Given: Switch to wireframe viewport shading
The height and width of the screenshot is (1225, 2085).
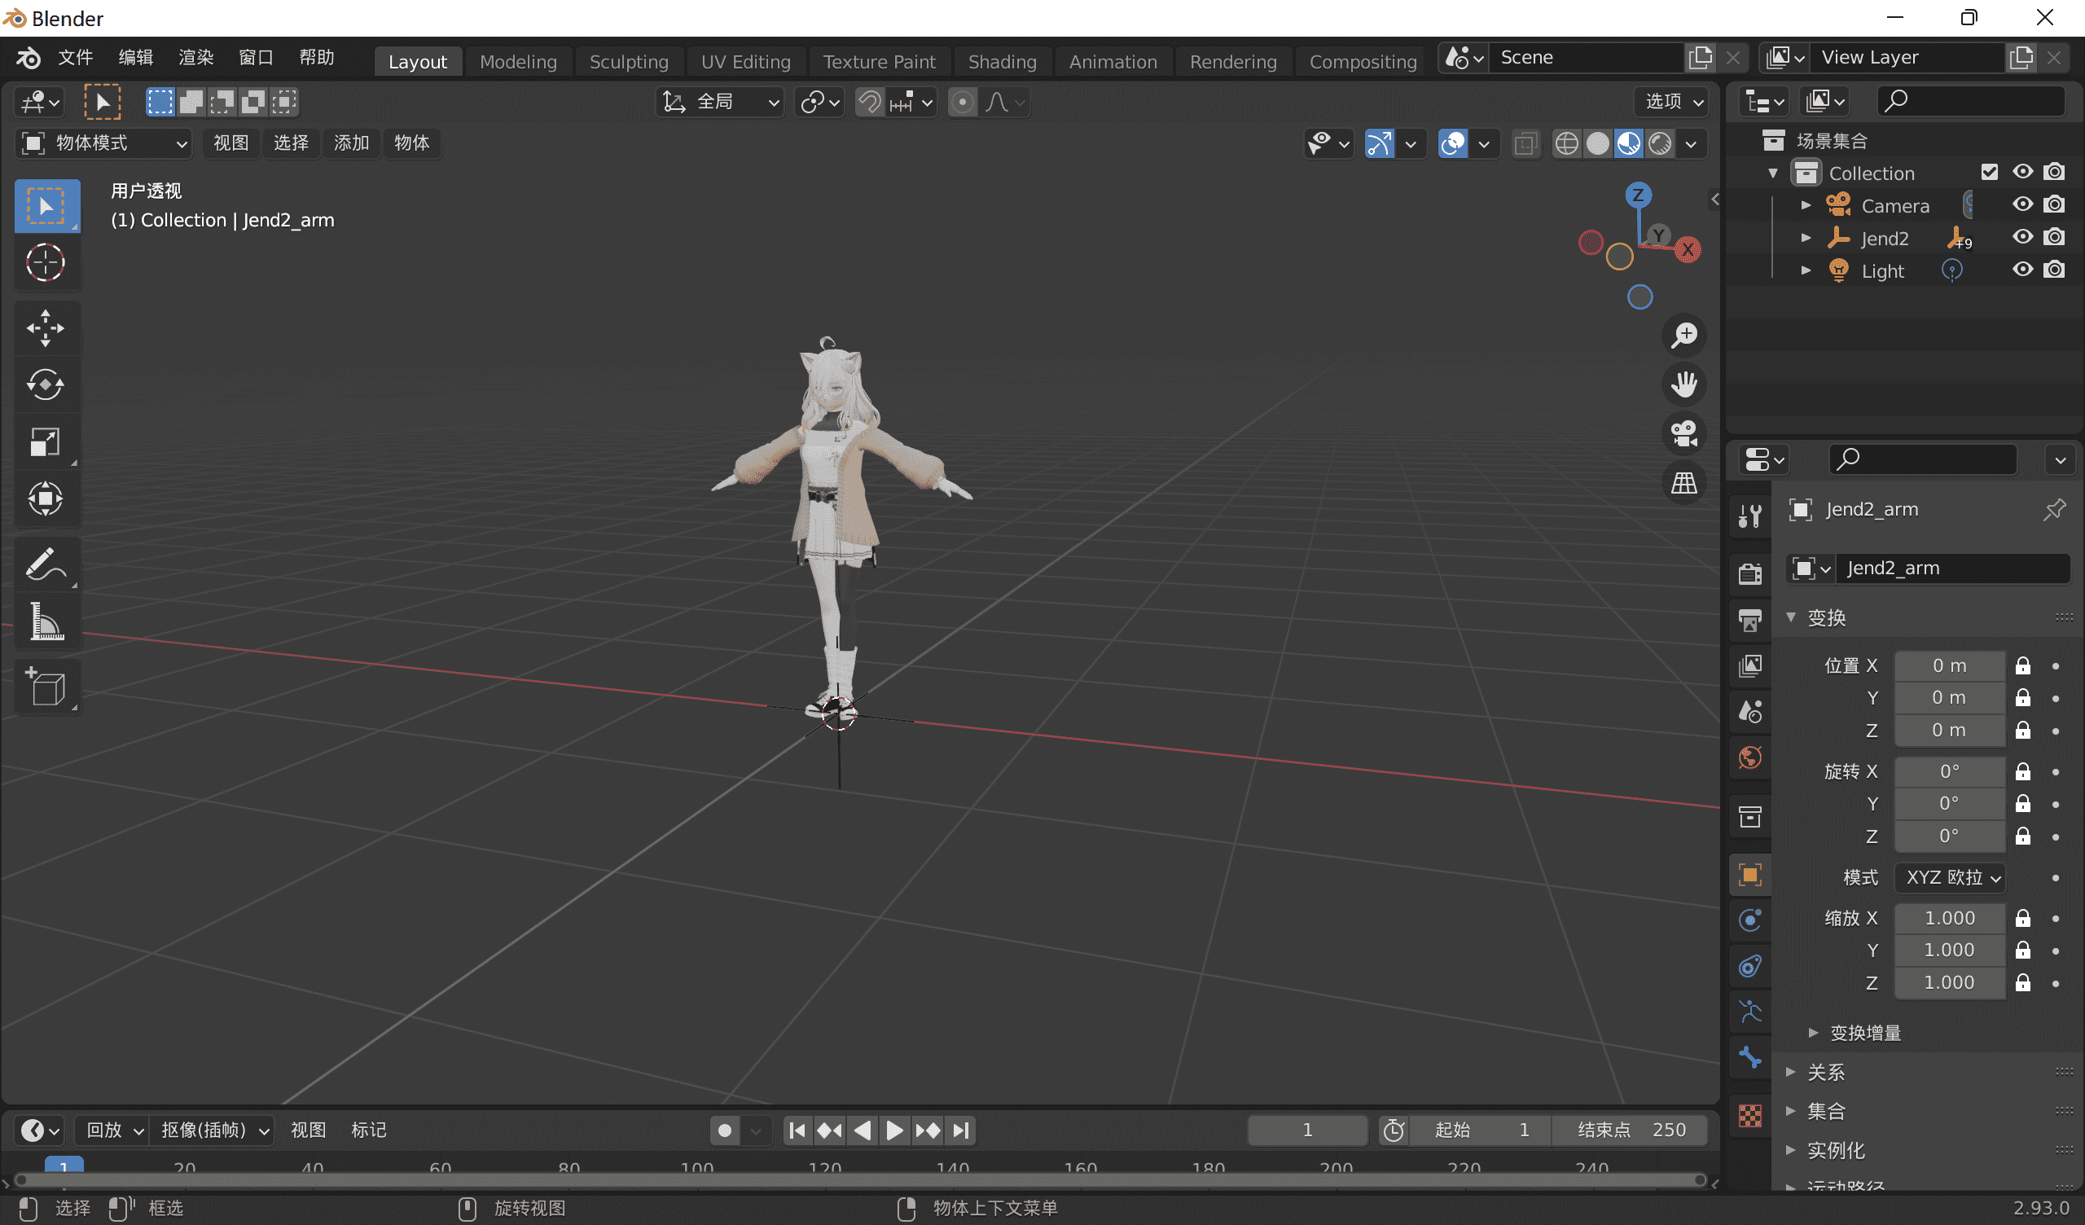Looking at the screenshot, I should (x=1566, y=144).
